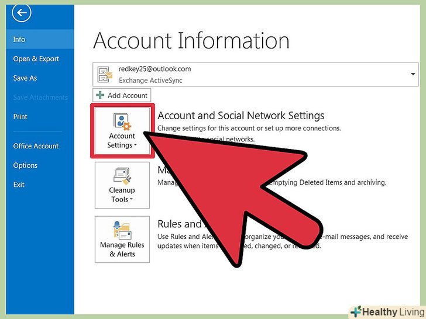Go back using the circled arrow
The image size is (426, 319).
22,12
